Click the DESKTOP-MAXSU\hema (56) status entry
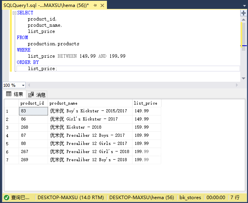Image resolution: width=248 pixels, height=203 pixels. [x=141, y=198]
